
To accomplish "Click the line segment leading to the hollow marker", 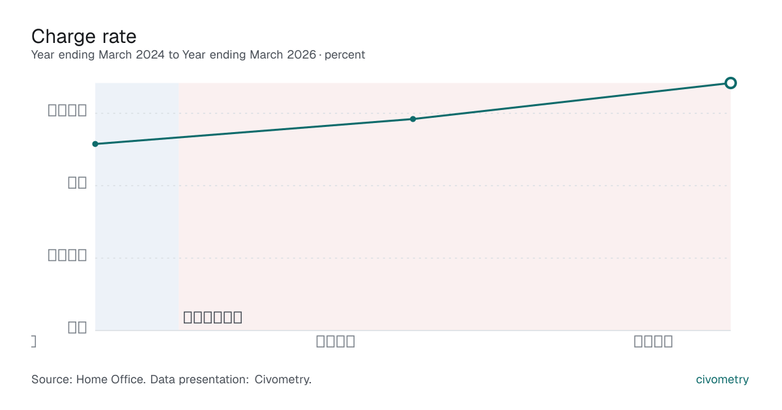I will pyautogui.click(x=572, y=101).
